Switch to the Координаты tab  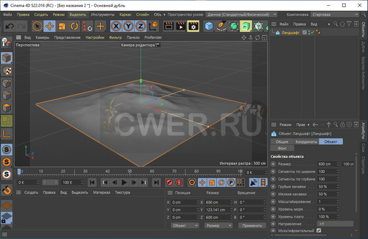tap(306, 141)
